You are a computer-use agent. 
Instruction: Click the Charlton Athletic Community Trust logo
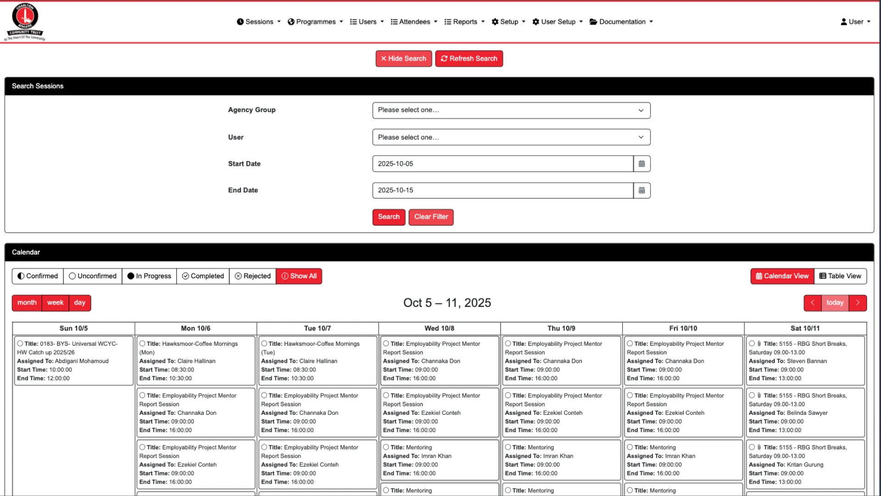pos(25,22)
